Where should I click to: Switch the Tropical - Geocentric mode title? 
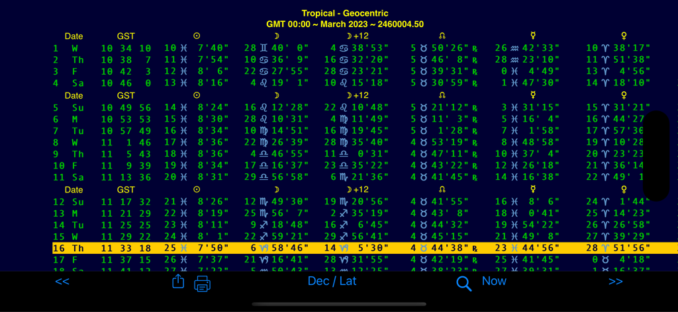coord(344,13)
